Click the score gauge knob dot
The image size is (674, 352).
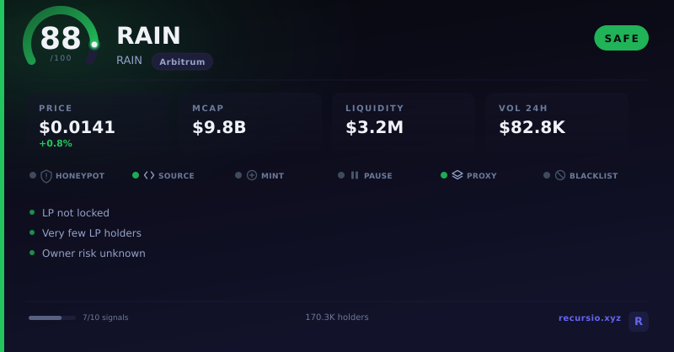[x=94, y=45]
